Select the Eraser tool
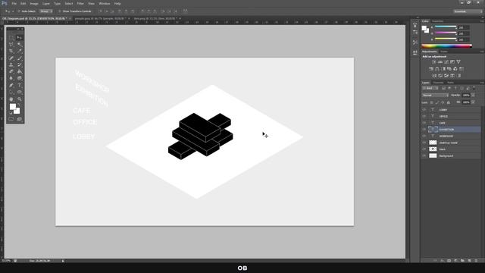 [11, 71]
